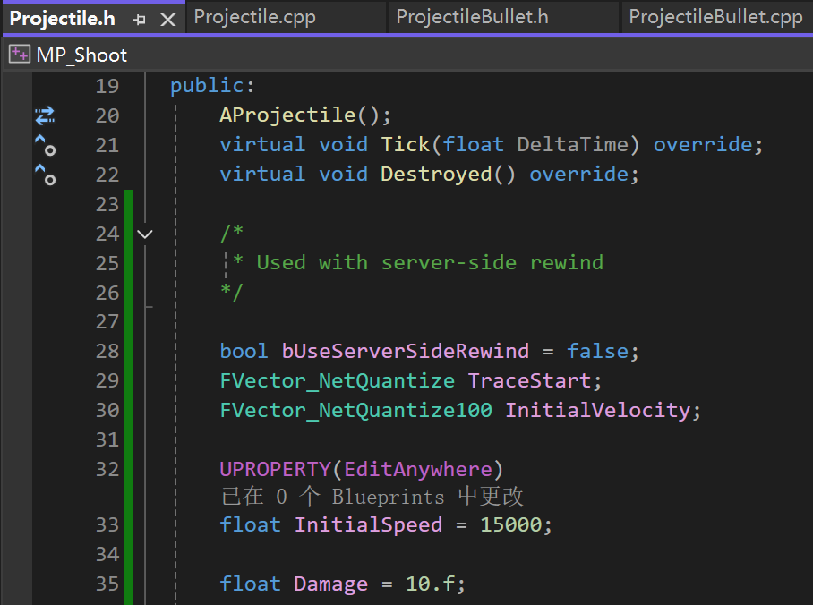Click on the Destroyed function name
This screenshot has height=605, width=813.
tap(436, 174)
